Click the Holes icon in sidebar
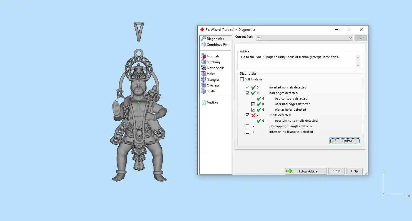This screenshot has height=221, width=412. click(204, 73)
